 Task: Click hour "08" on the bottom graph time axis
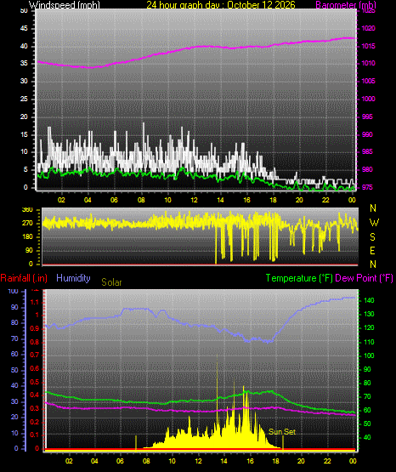146,461
